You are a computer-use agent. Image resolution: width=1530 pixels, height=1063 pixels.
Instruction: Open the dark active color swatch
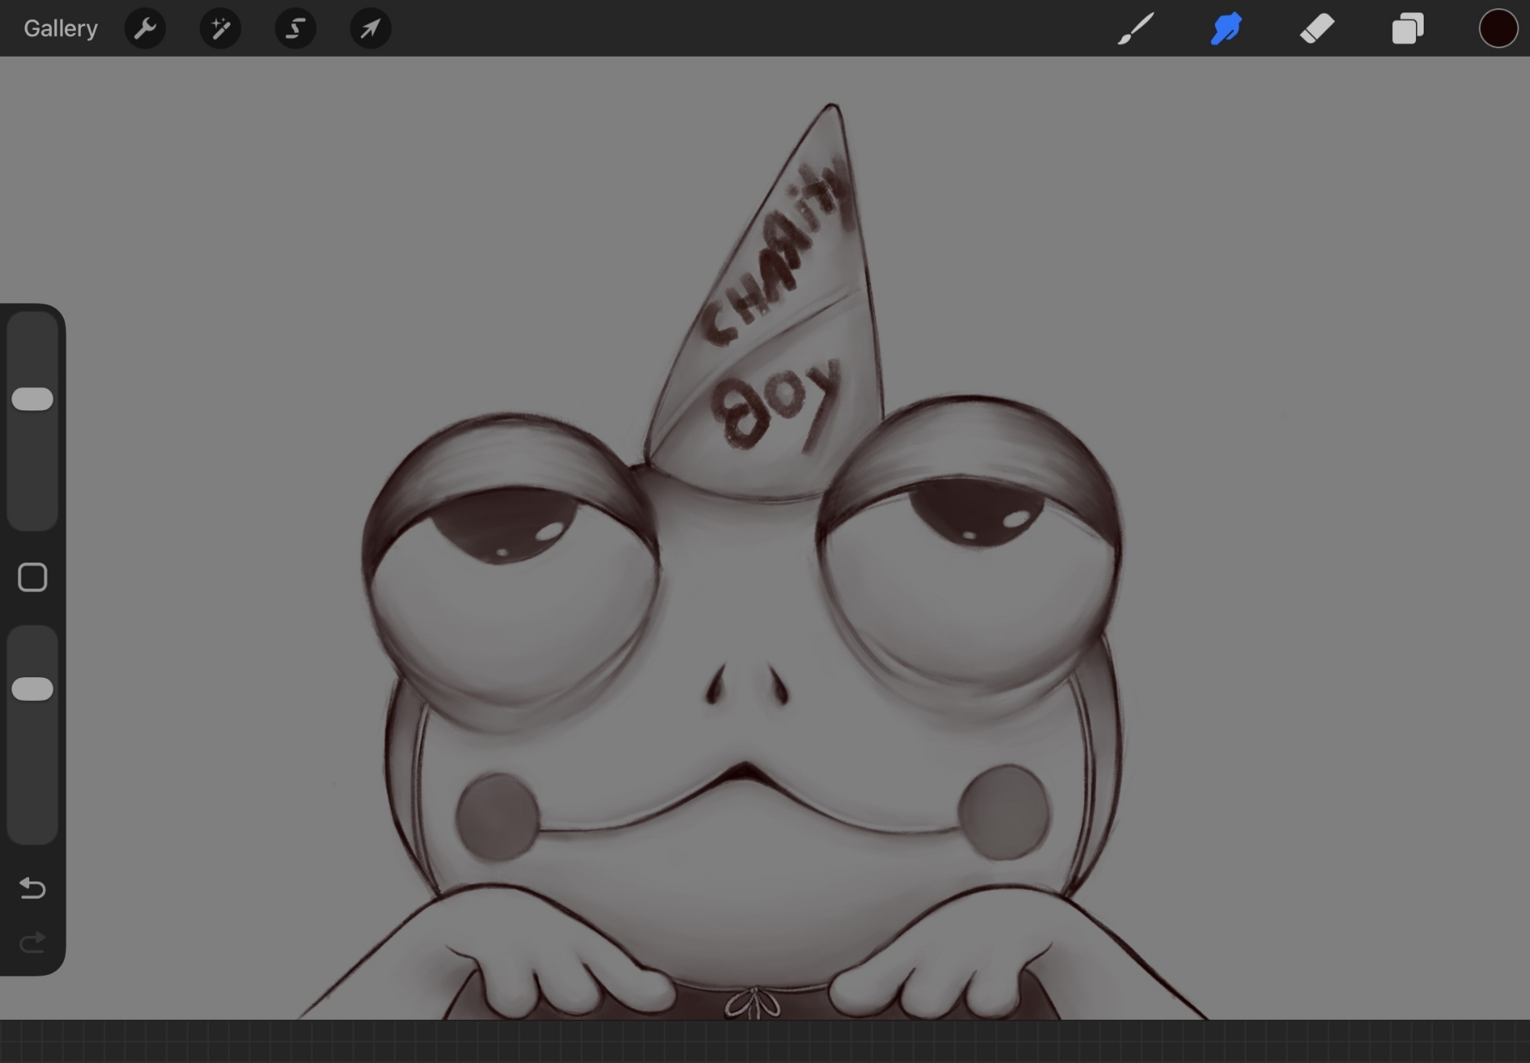[x=1497, y=29]
